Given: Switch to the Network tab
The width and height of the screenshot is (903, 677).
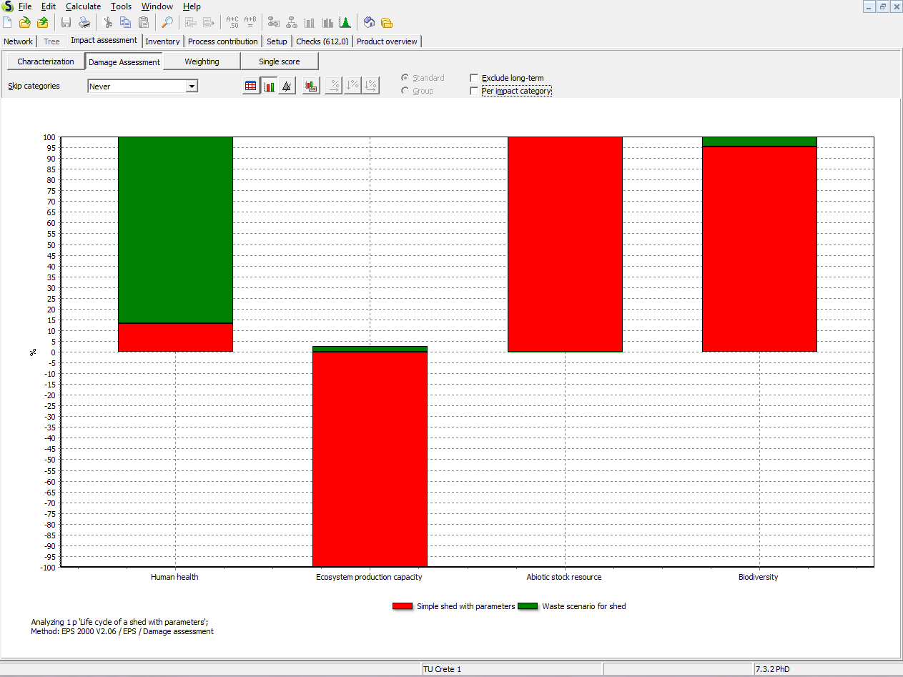Looking at the screenshot, I should pos(19,41).
